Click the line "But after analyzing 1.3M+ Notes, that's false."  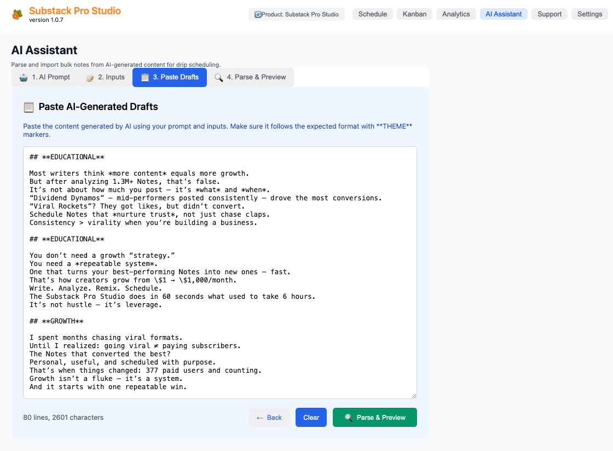125,182
